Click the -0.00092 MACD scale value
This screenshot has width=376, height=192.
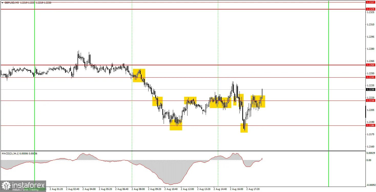click(x=371, y=185)
